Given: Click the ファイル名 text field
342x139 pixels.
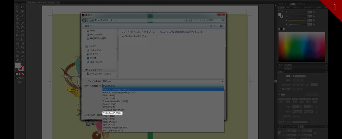Looking at the screenshot, I should [x=163, y=81].
